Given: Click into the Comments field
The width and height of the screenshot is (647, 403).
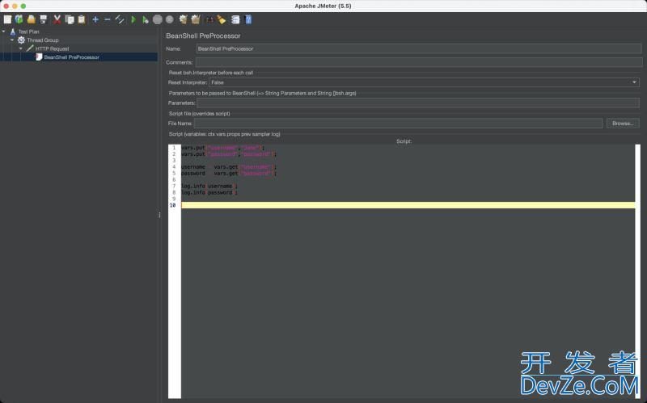Looking at the screenshot, I should tap(419, 62).
